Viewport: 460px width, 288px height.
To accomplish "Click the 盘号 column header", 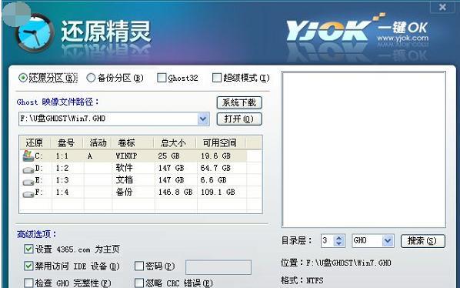I will [x=67, y=143].
